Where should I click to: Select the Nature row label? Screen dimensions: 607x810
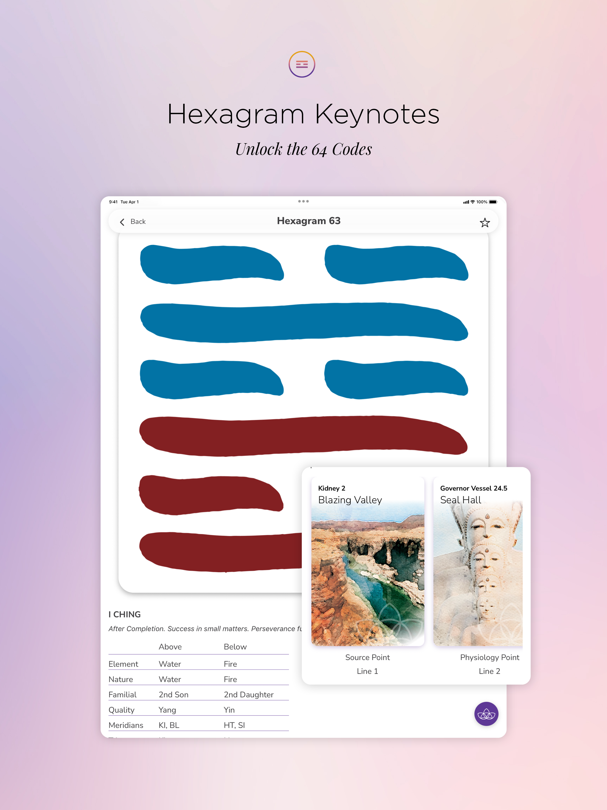[x=120, y=679]
